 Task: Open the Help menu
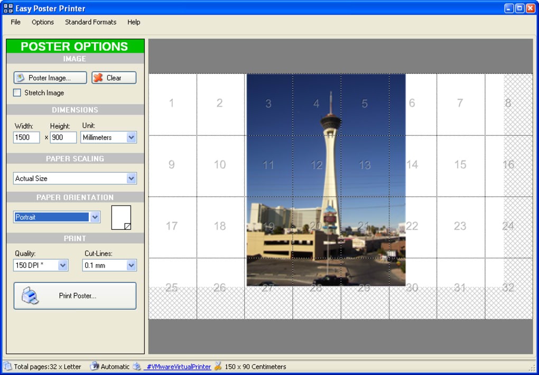tap(134, 22)
